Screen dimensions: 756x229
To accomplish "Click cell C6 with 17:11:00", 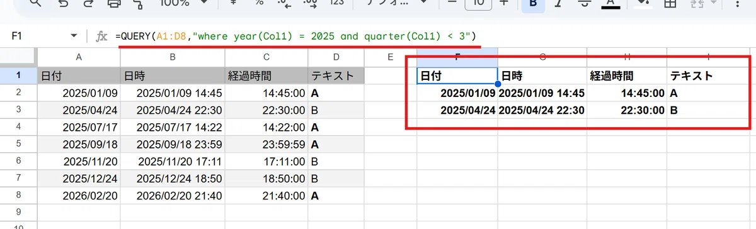I will click(x=266, y=162).
